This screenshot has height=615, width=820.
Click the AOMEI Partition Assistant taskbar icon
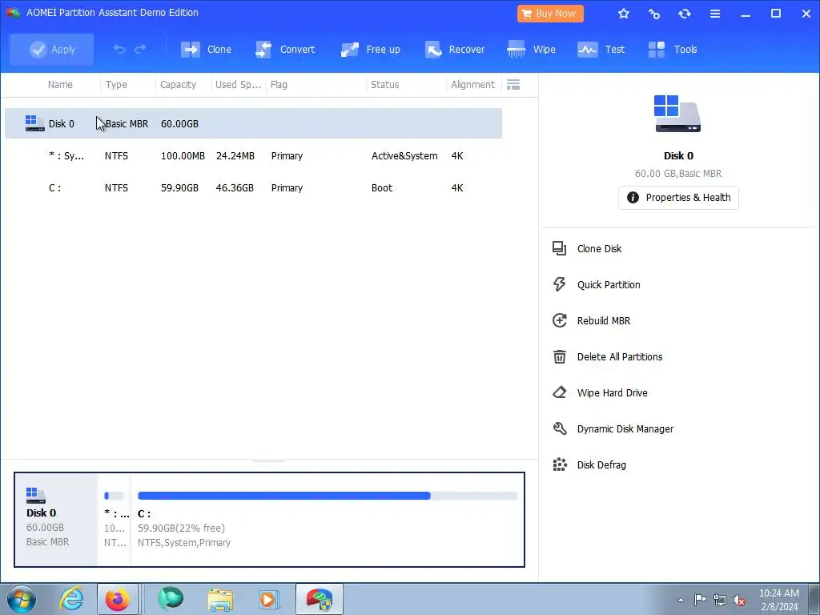point(320,599)
